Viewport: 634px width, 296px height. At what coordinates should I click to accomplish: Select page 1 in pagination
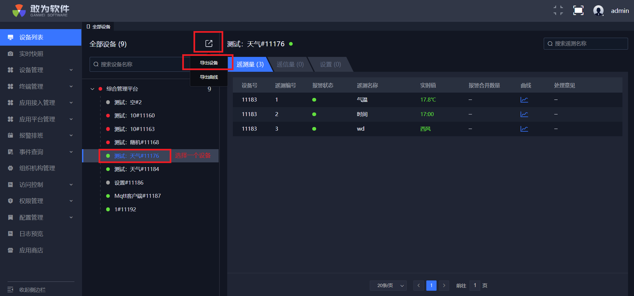tap(431, 285)
